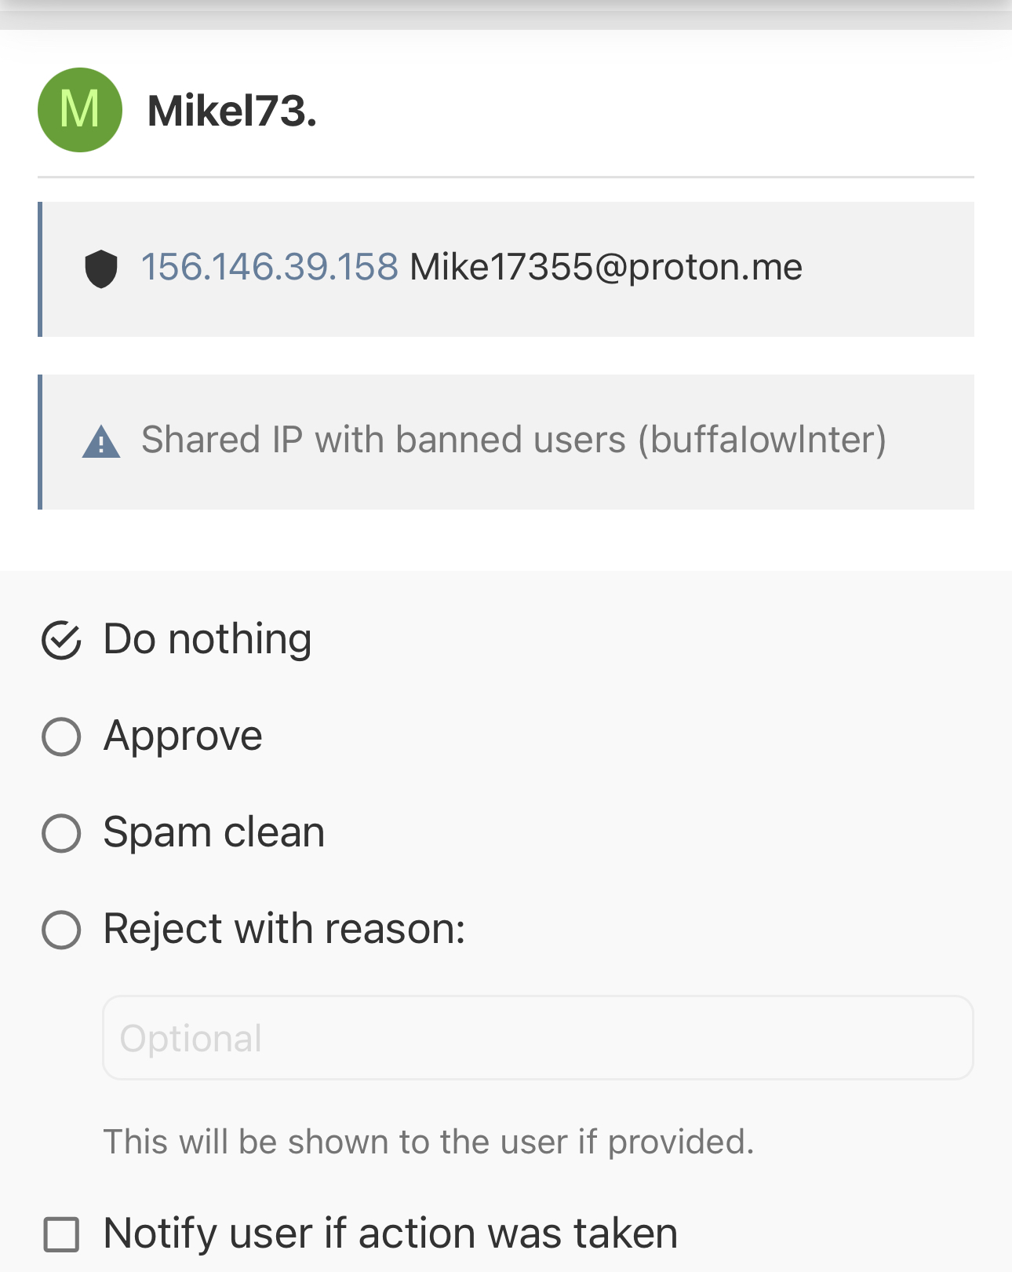The height and width of the screenshot is (1272, 1012).
Task: Select the Reject with reason radio circle
Action: click(x=61, y=930)
